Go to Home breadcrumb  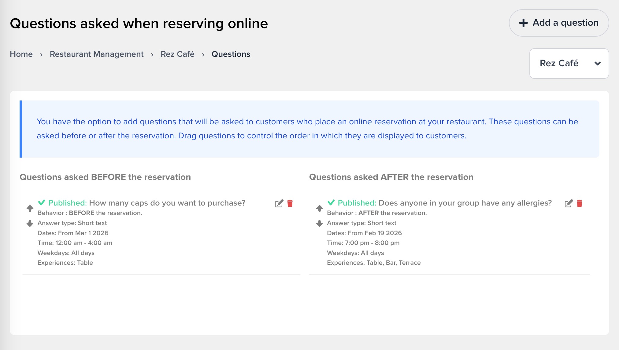[21, 54]
